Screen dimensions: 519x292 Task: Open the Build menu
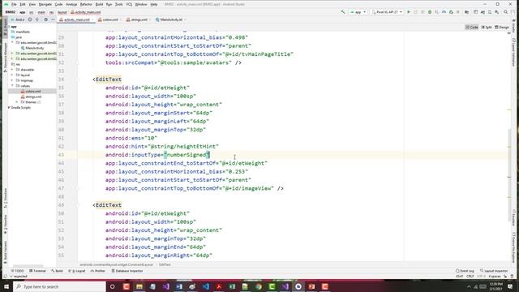pyautogui.click(x=99, y=4)
